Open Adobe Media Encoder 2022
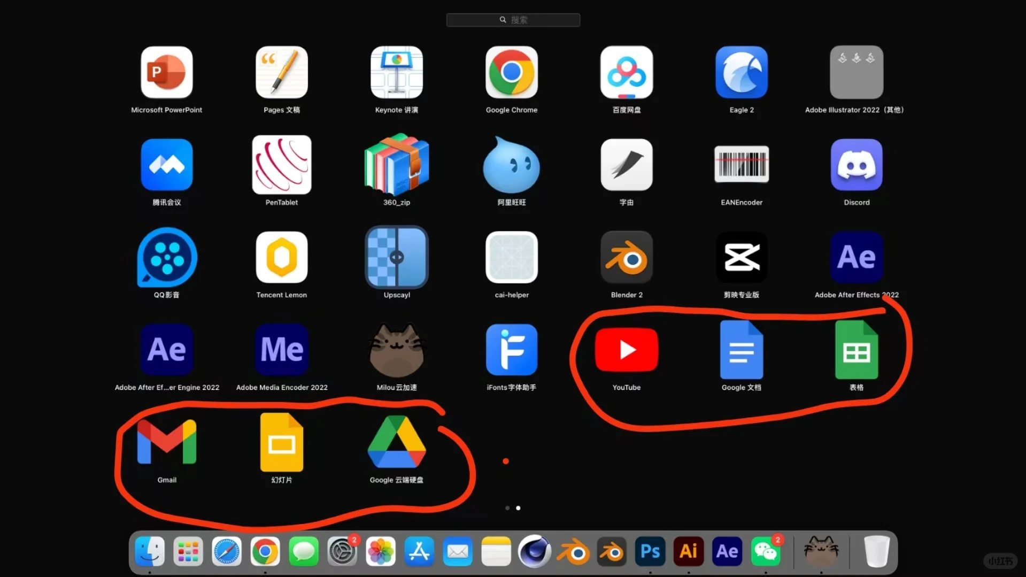Image resolution: width=1026 pixels, height=577 pixels. pyautogui.click(x=282, y=350)
